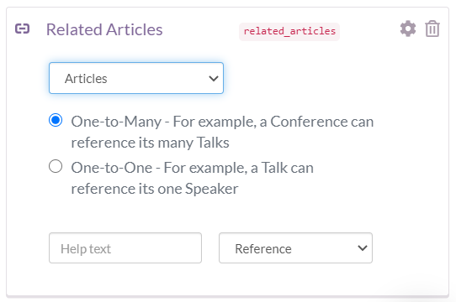456x302 pixels.
Task: Click the 'reference its many Talks' text line
Action: (150, 143)
